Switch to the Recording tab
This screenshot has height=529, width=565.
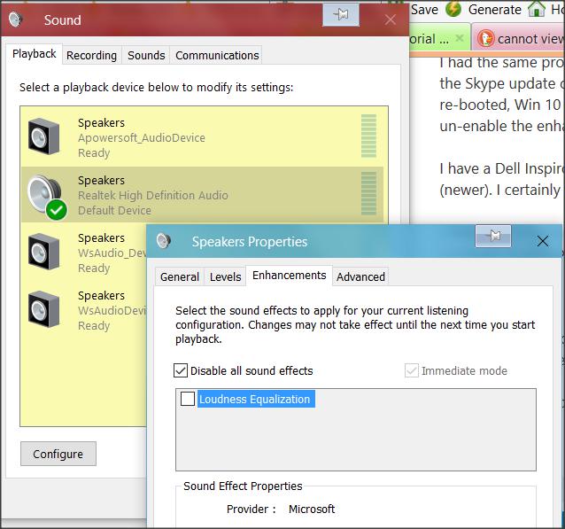click(91, 55)
